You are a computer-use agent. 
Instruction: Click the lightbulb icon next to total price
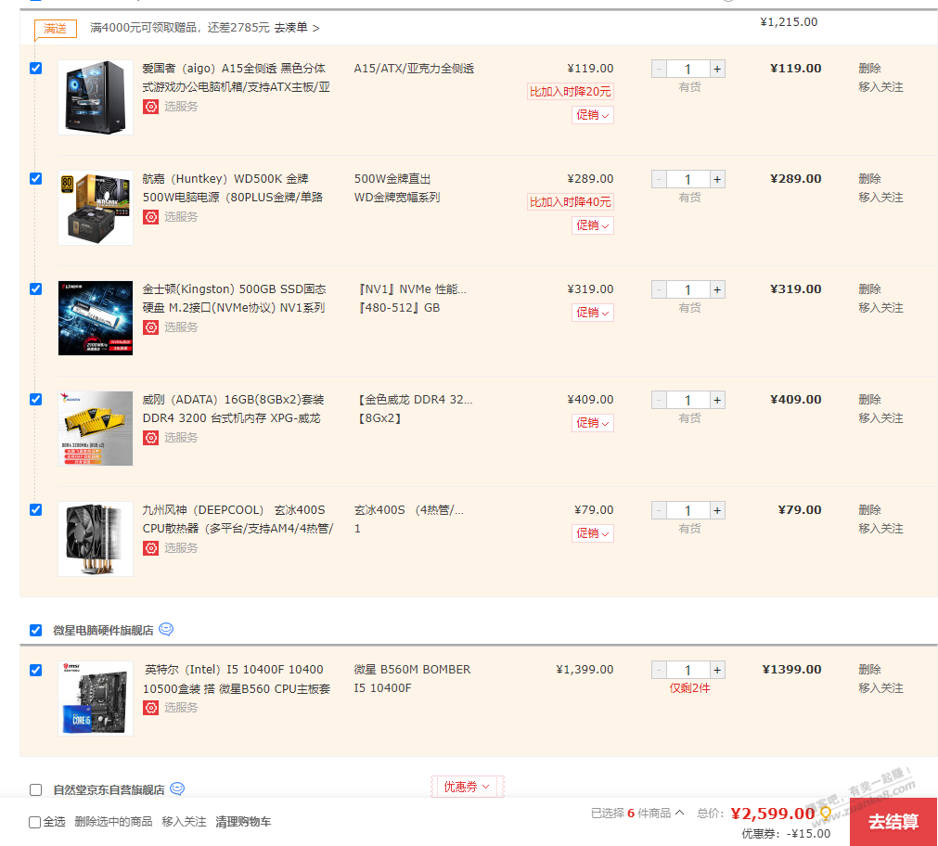[x=825, y=814]
